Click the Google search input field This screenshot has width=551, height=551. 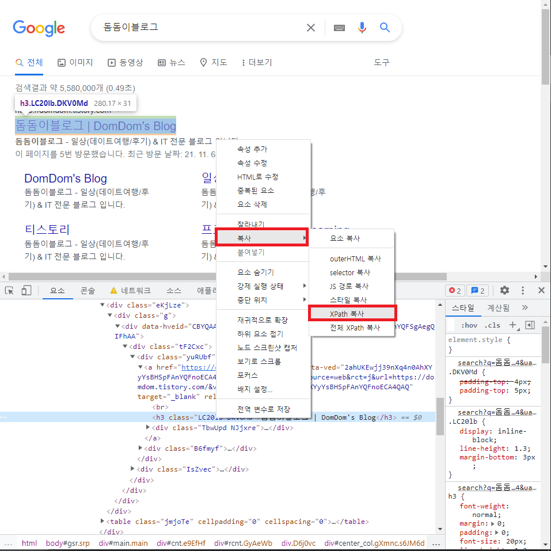(200, 28)
